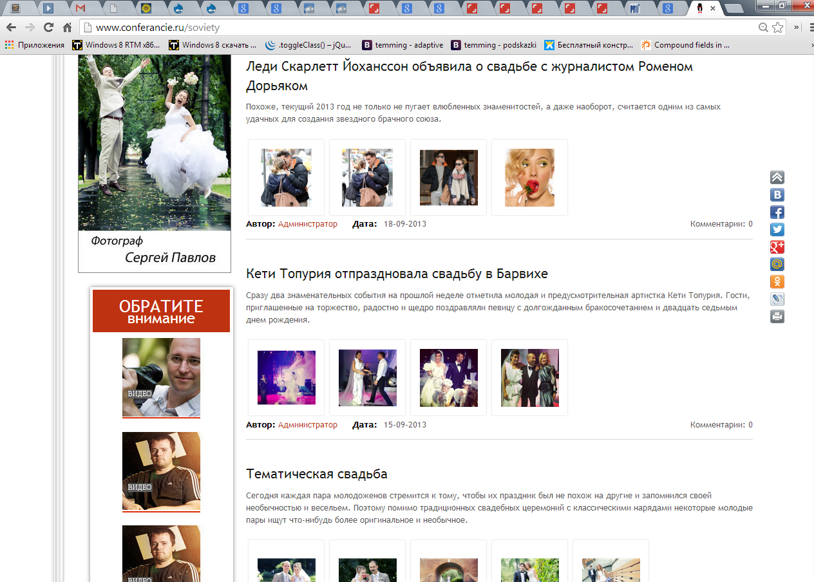Open the Windows 8 скачать bookmark
The image size is (814, 582).
(x=213, y=45)
